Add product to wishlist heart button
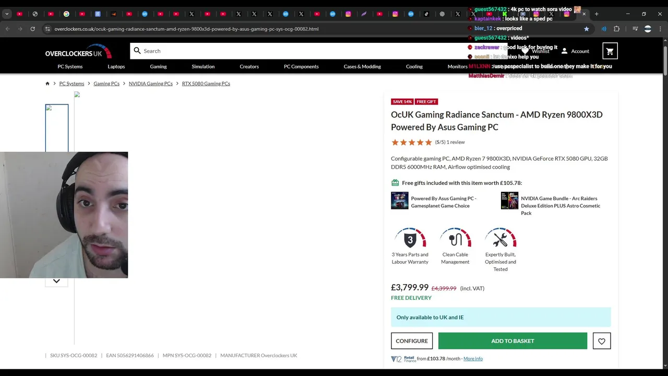 click(x=602, y=341)
